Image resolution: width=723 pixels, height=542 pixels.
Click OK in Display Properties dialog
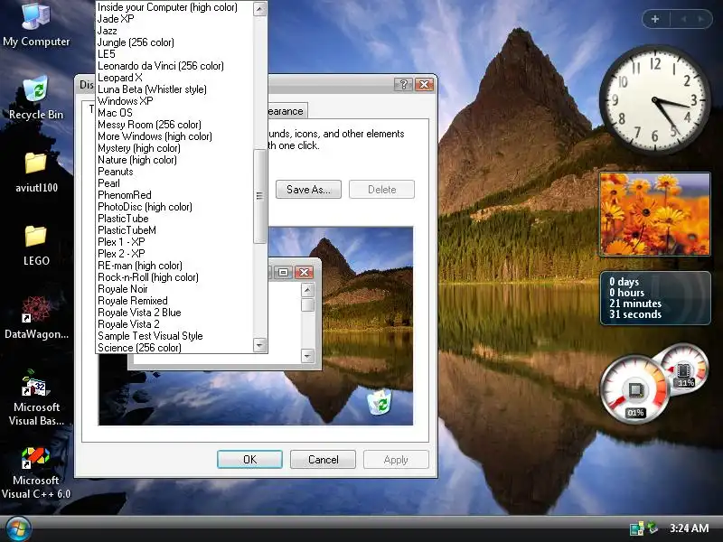point(250,460)
